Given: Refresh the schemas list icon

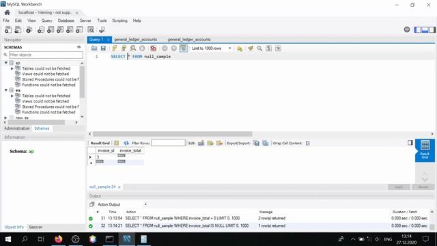Looking at the screenshot, I should (x=79, y=47).
